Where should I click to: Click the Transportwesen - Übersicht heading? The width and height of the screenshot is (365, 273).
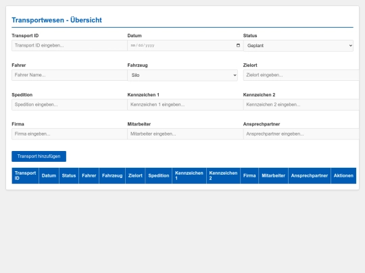[57, 20]
